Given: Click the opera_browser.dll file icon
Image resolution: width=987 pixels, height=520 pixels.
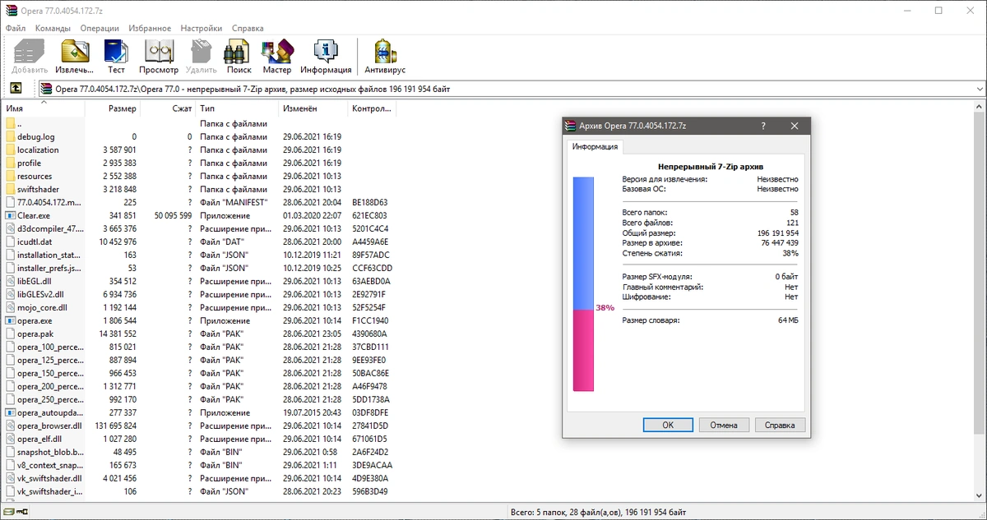Looking at the screenshot, I should [x=10, y=426].
